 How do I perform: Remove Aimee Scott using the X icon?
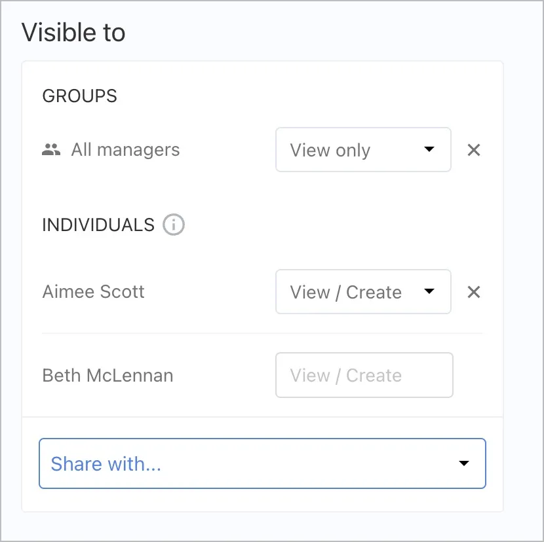pos(474,292)
